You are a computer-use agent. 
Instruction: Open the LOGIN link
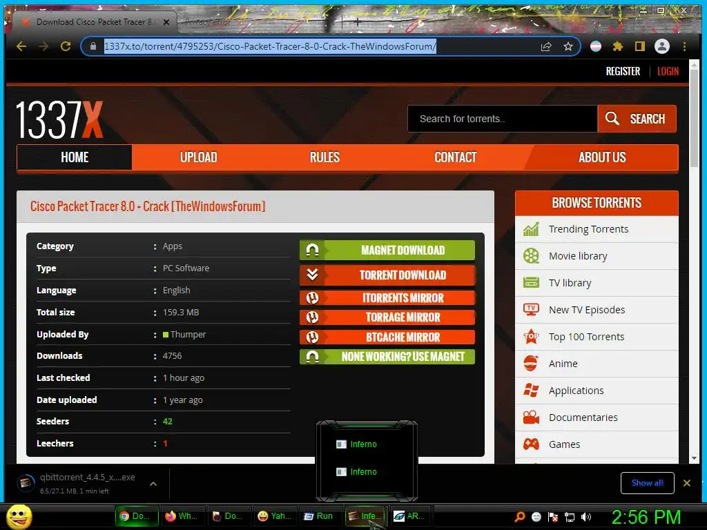(668, 71)
